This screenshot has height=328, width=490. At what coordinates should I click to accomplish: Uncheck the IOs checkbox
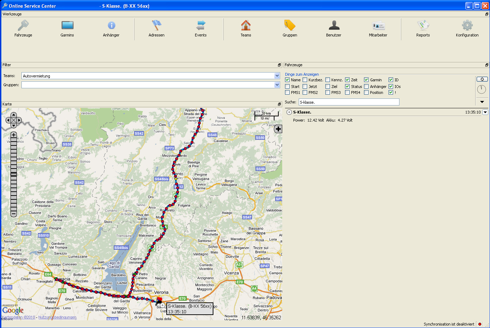(391, 87)
